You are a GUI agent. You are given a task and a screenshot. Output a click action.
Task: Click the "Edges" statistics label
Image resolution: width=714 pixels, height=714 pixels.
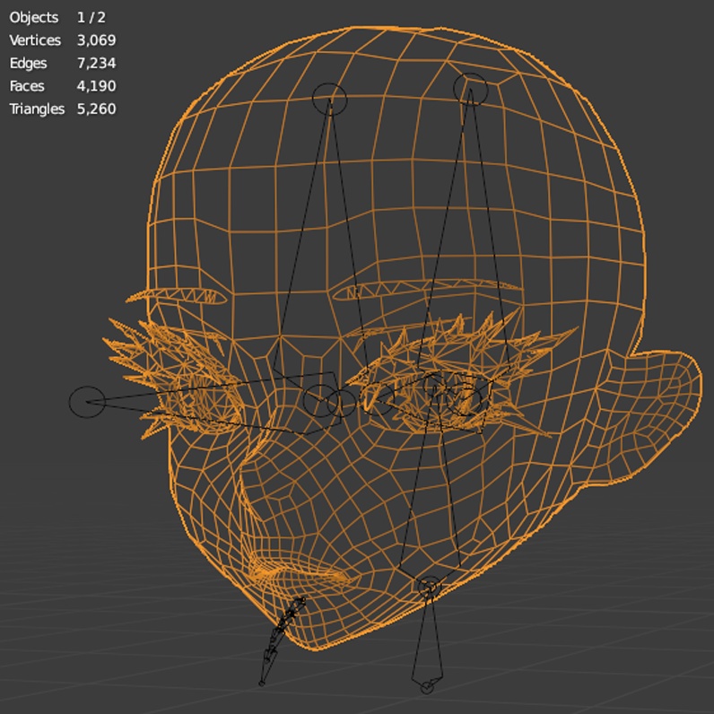tap(28, 63)
